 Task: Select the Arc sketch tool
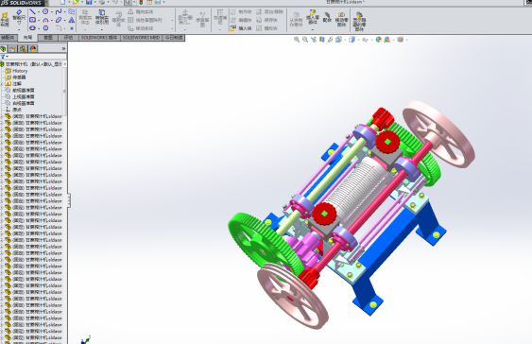[x=45, y=20]
